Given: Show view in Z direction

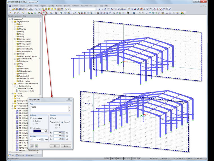Looking at the screenshot, I should pyautogui.click(x=120, y=13).
